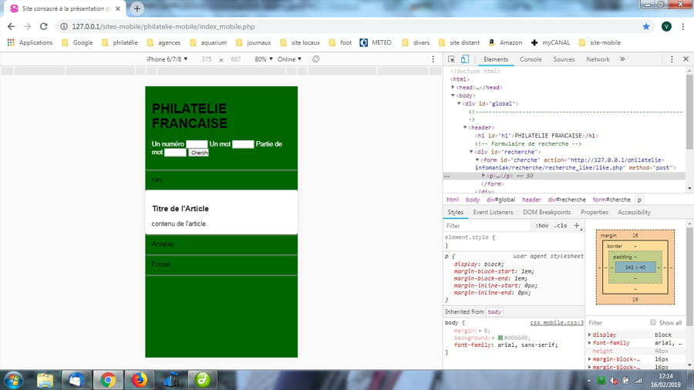Click the Cherch submit button on page
Screen dimensions: 694x390
[x=199, y=153]
